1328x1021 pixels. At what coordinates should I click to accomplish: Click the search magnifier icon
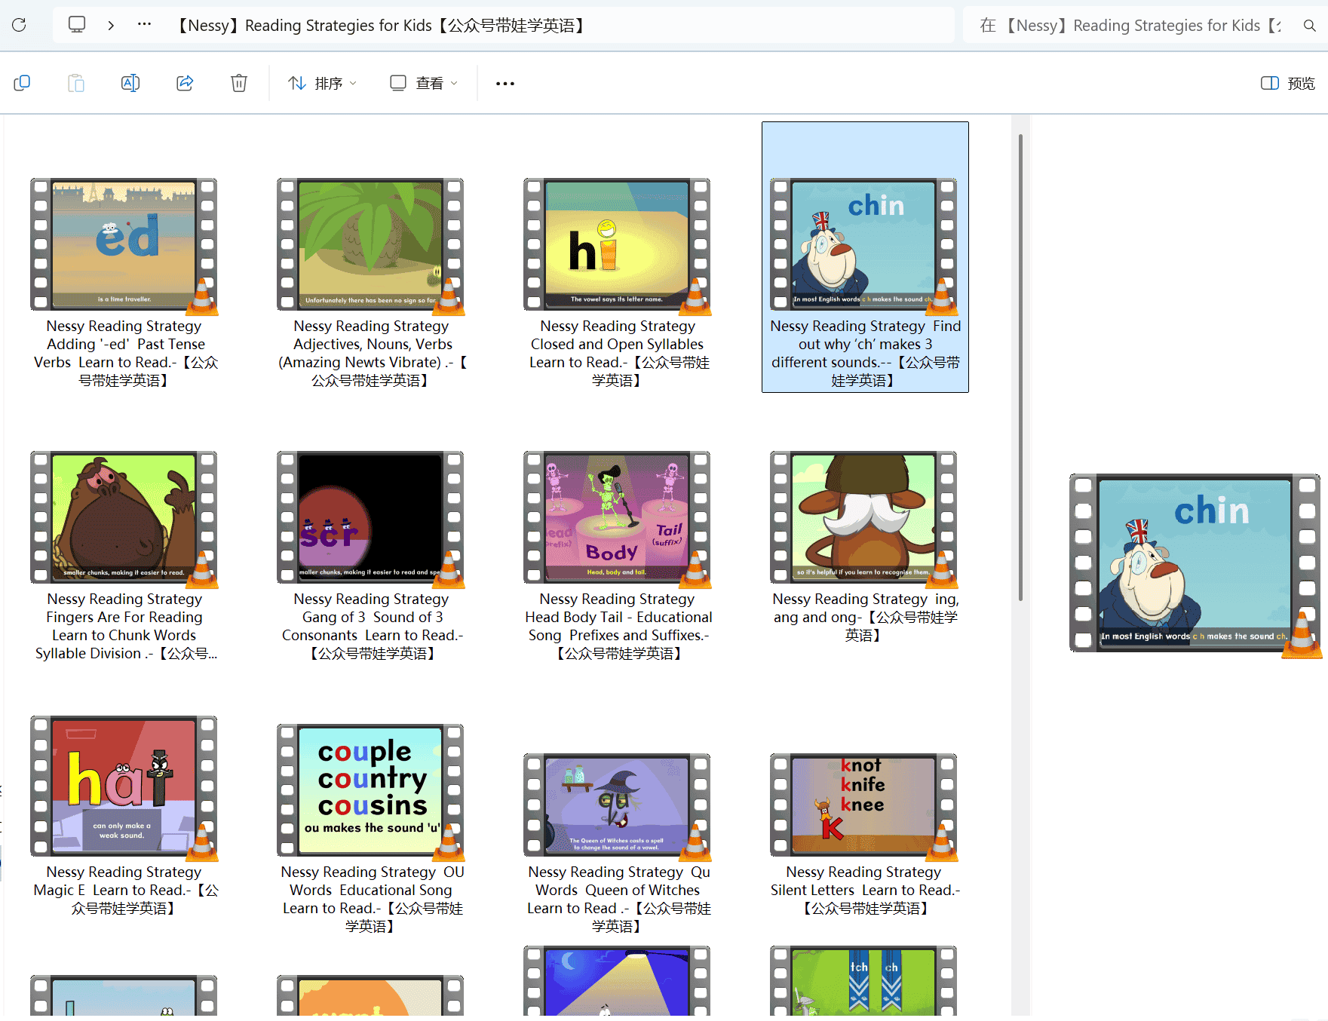click(x=1309, y=26)
